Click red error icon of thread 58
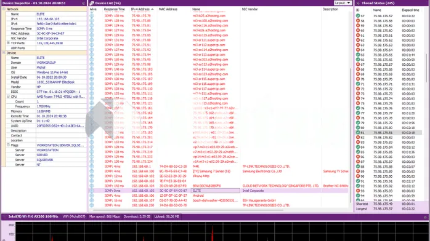This screenshot has height=241, width=430. pos(358,21)
